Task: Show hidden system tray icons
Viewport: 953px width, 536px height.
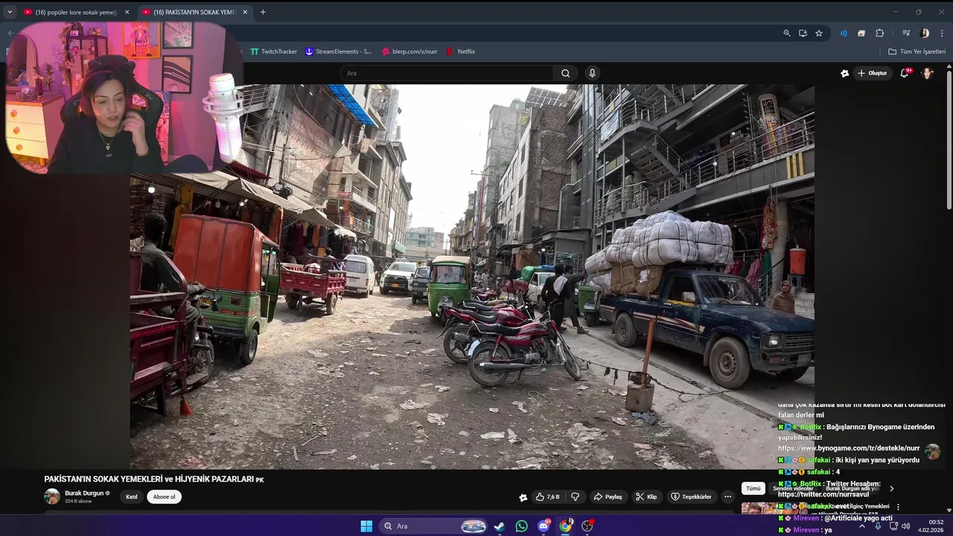Action: click(x=862, y=526)
